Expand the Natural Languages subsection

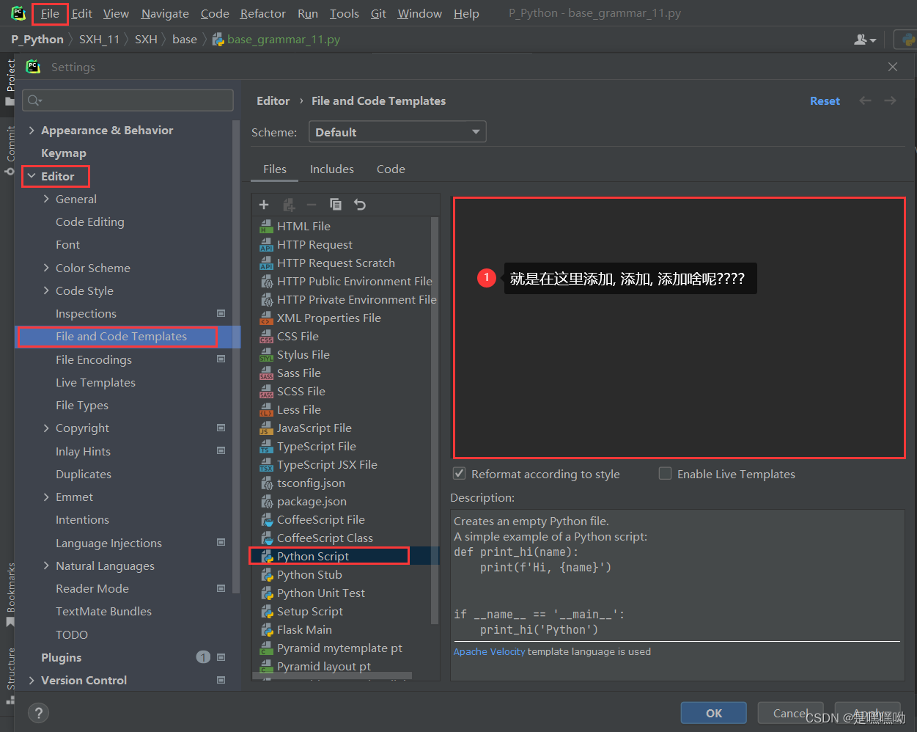46,566
